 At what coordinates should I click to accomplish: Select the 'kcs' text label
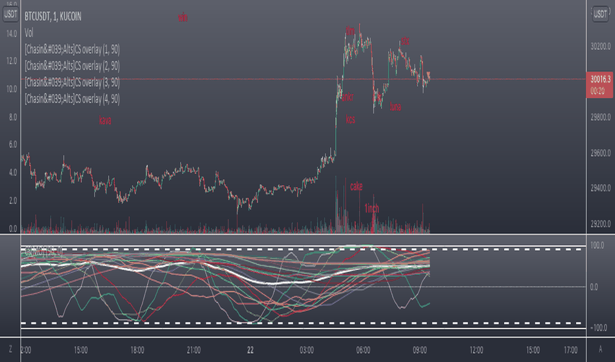(x=350, y=119)
